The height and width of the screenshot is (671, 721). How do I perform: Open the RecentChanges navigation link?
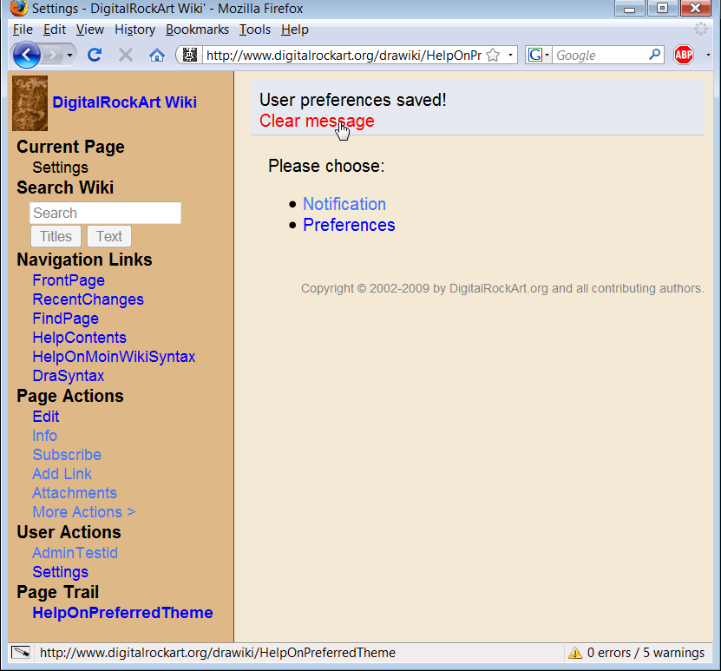(88, 299)
